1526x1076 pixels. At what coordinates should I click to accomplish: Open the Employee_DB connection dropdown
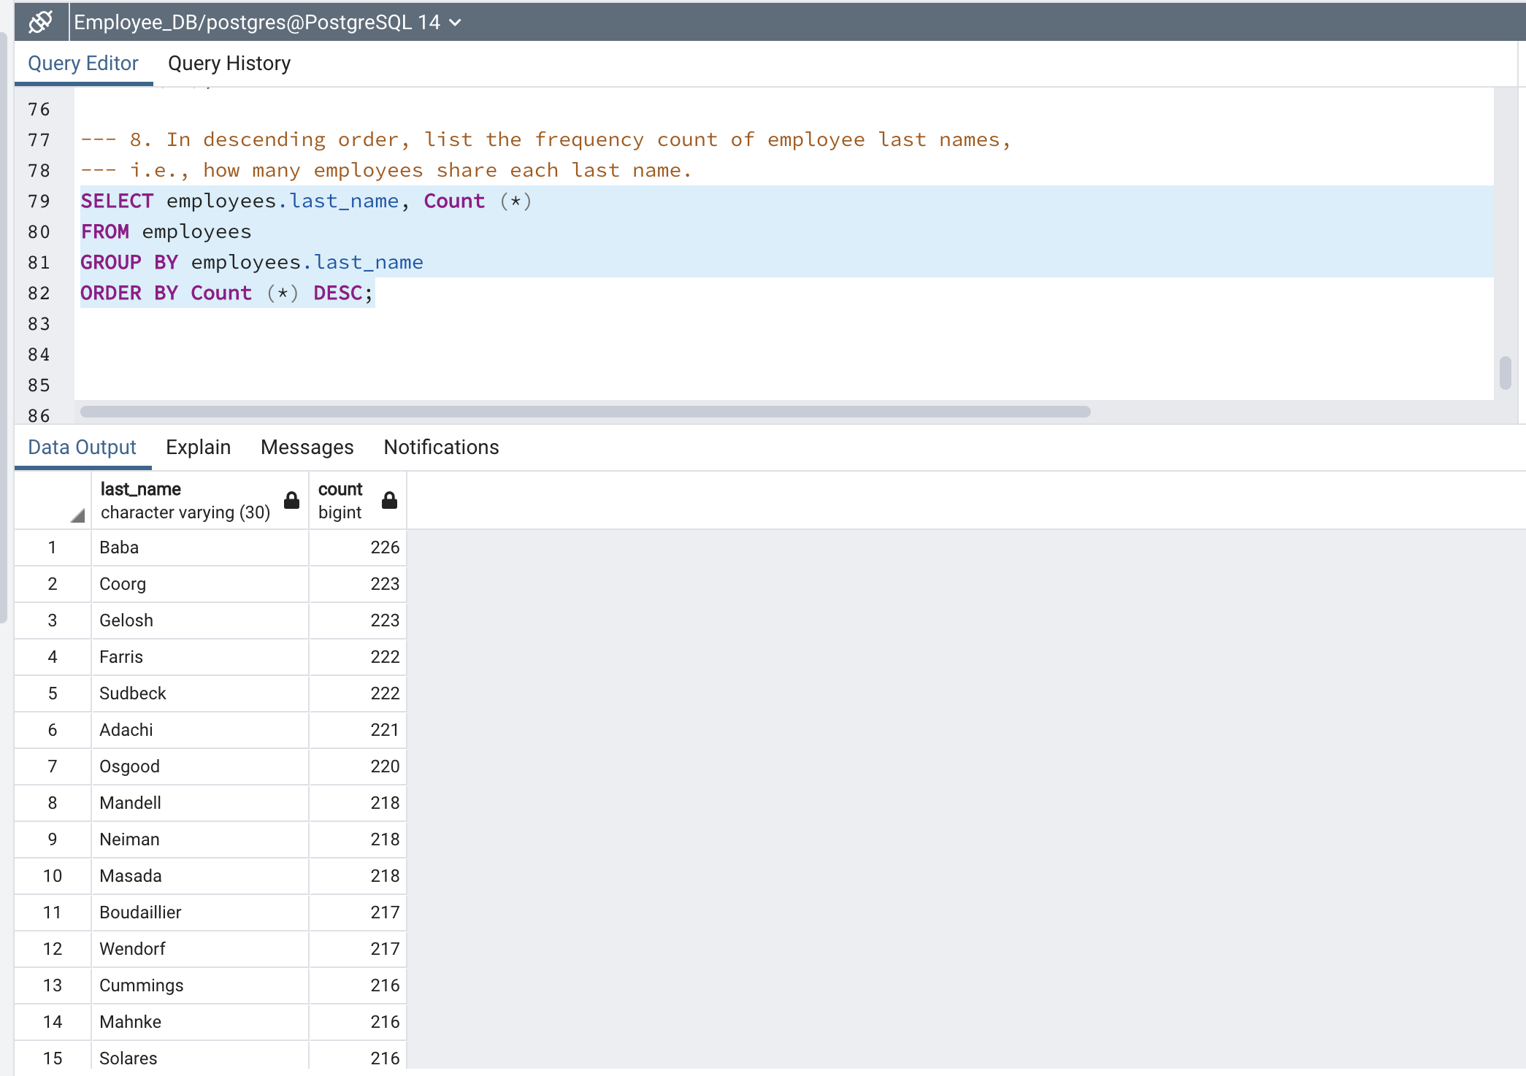(455, 22)
